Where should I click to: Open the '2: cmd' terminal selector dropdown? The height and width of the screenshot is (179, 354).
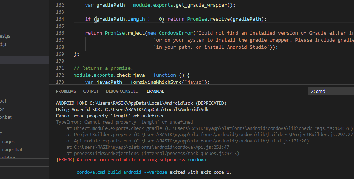tap(331, 91)
